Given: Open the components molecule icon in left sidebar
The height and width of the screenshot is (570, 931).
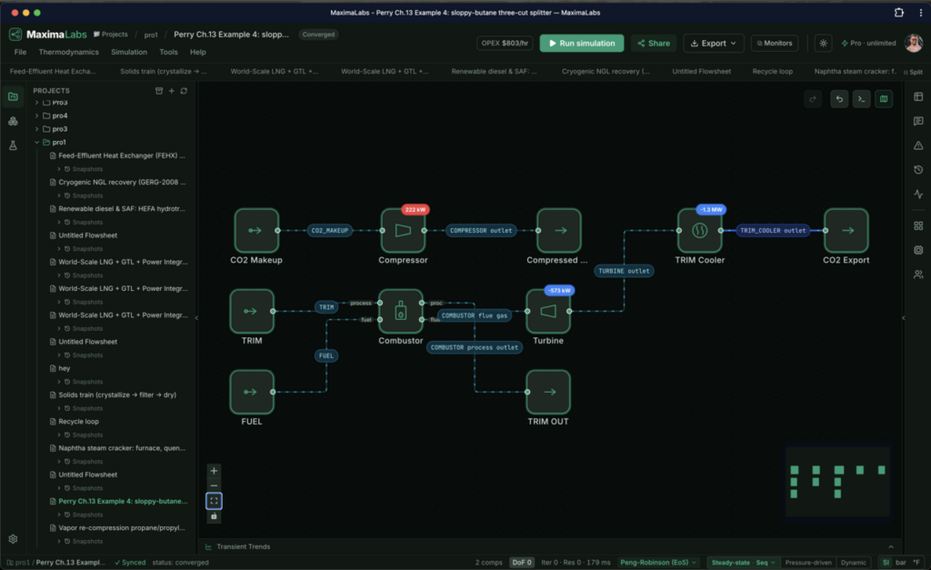Looking at the screenshot, I should (13, 121).
